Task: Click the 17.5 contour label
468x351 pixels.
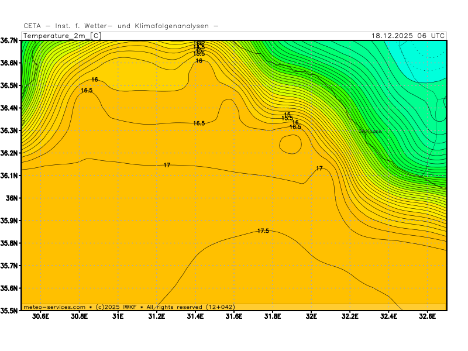Action: (263, 231)
